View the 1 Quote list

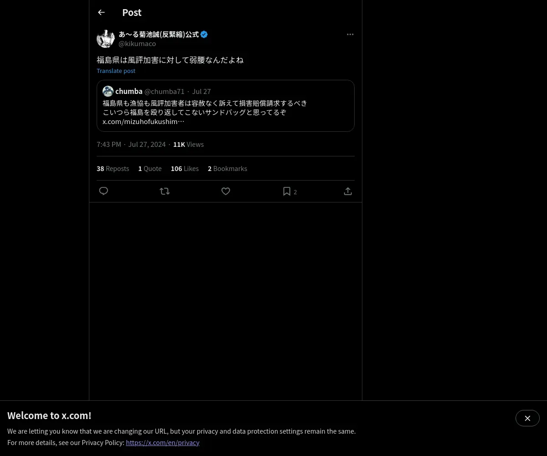(x=150, y=168)
